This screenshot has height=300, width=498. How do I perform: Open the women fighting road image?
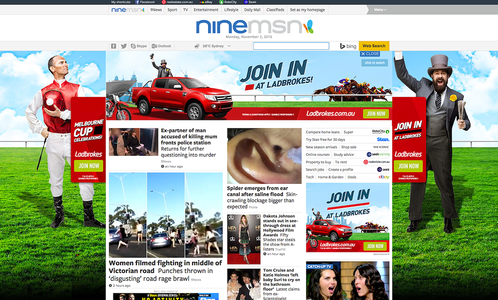(x=166, y=215)
